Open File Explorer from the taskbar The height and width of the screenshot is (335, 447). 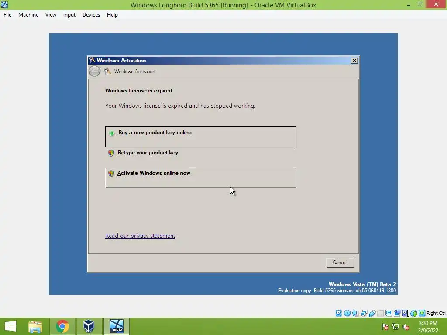[x=35, y=326]
